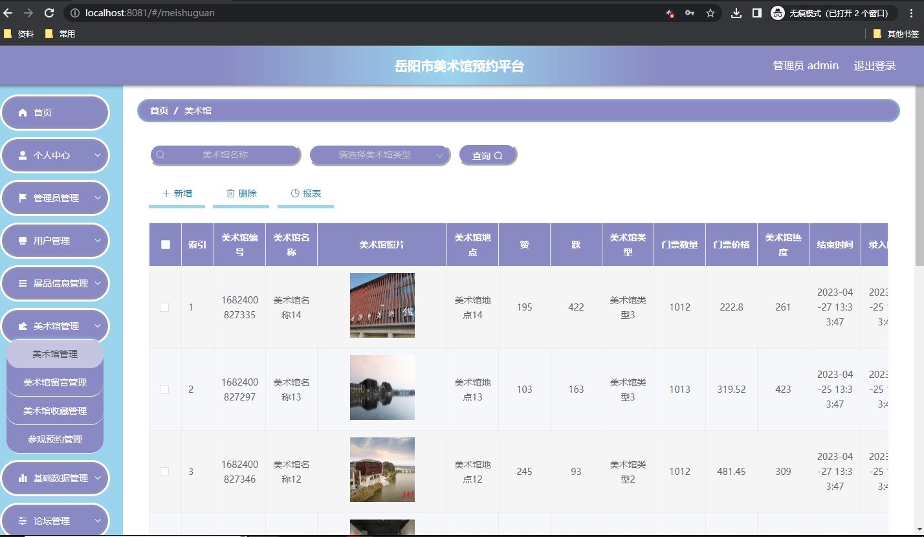Expand 管理员管理 with its chevron
This screenshot has width=924, height=537.
(98, 198)
